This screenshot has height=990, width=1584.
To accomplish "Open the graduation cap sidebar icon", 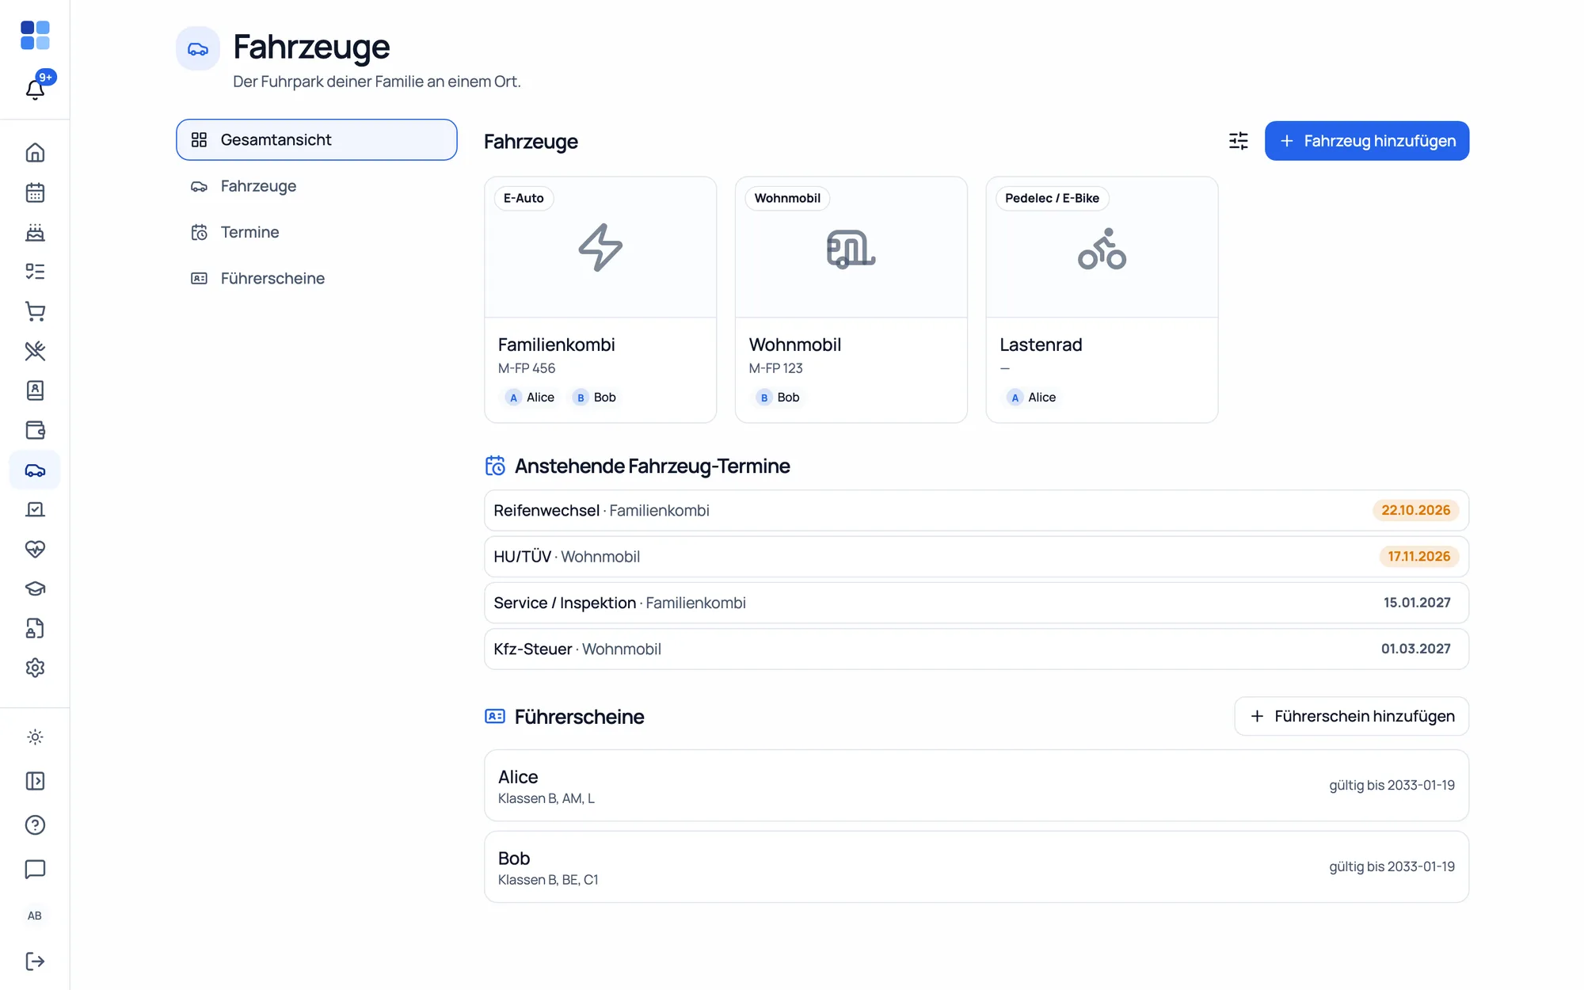I will click(35, 588).
